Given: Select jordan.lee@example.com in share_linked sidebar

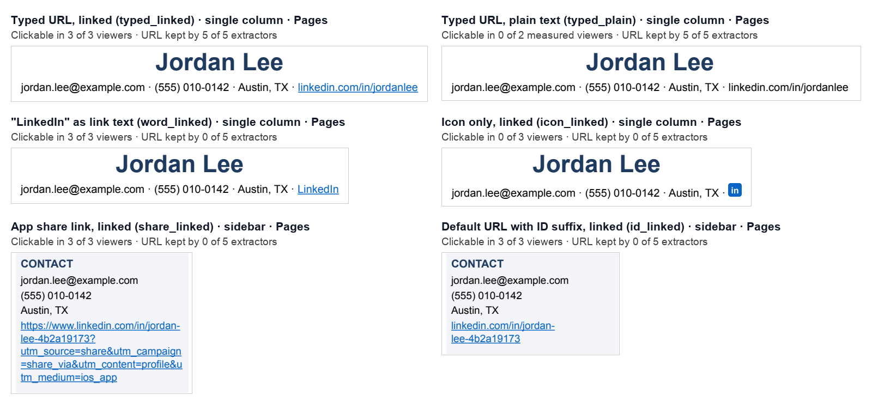Looking at the screenshot, I should [80, 281].
